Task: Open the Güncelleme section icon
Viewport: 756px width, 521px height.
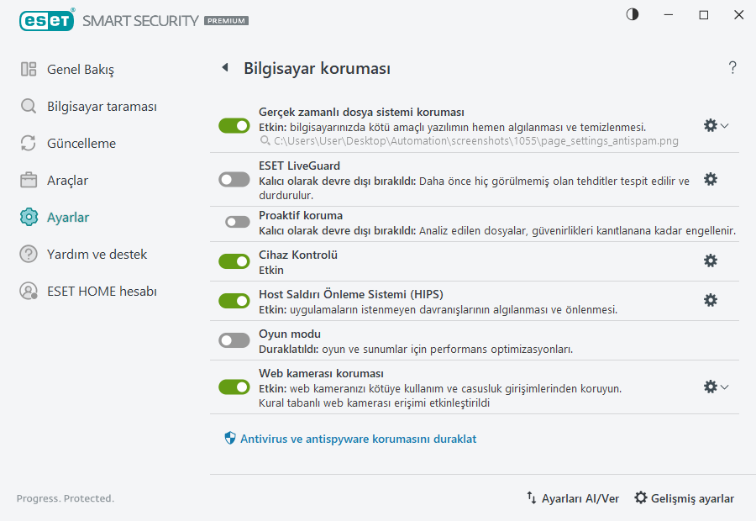Action: [27, 143]
